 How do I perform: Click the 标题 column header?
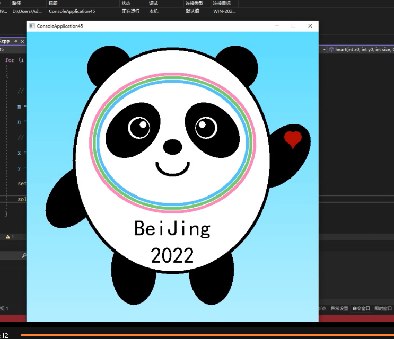(53, 3)
